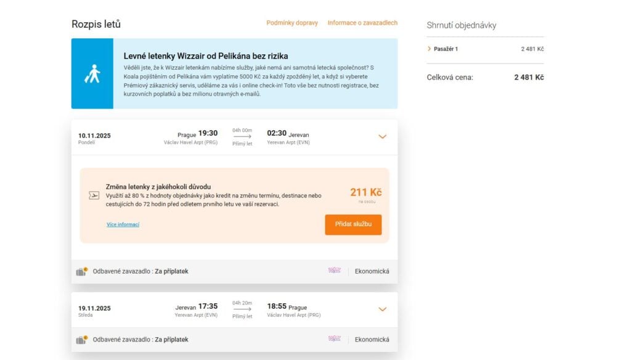
Task: Click the direct-flight arrow under 04h 00m
Action: click(242, 137)
